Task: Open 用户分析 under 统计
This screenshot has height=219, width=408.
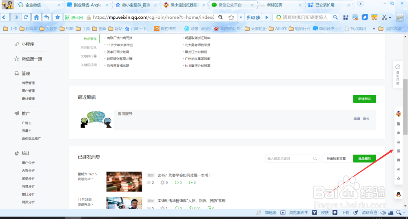Action: [x=28, y=163]
